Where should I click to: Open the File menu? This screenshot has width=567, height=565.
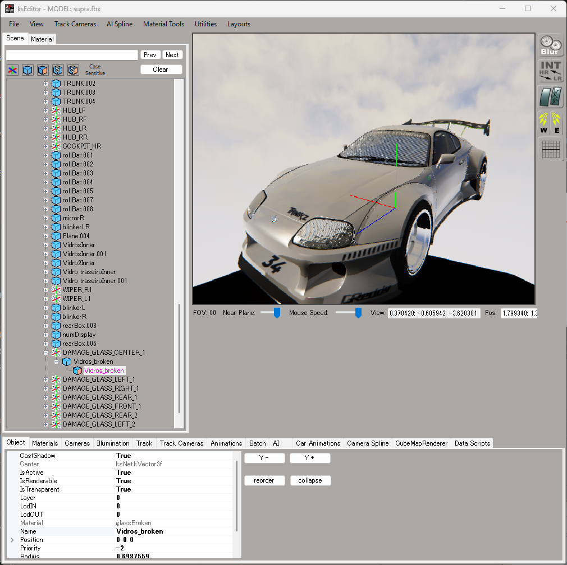(14, 24)
